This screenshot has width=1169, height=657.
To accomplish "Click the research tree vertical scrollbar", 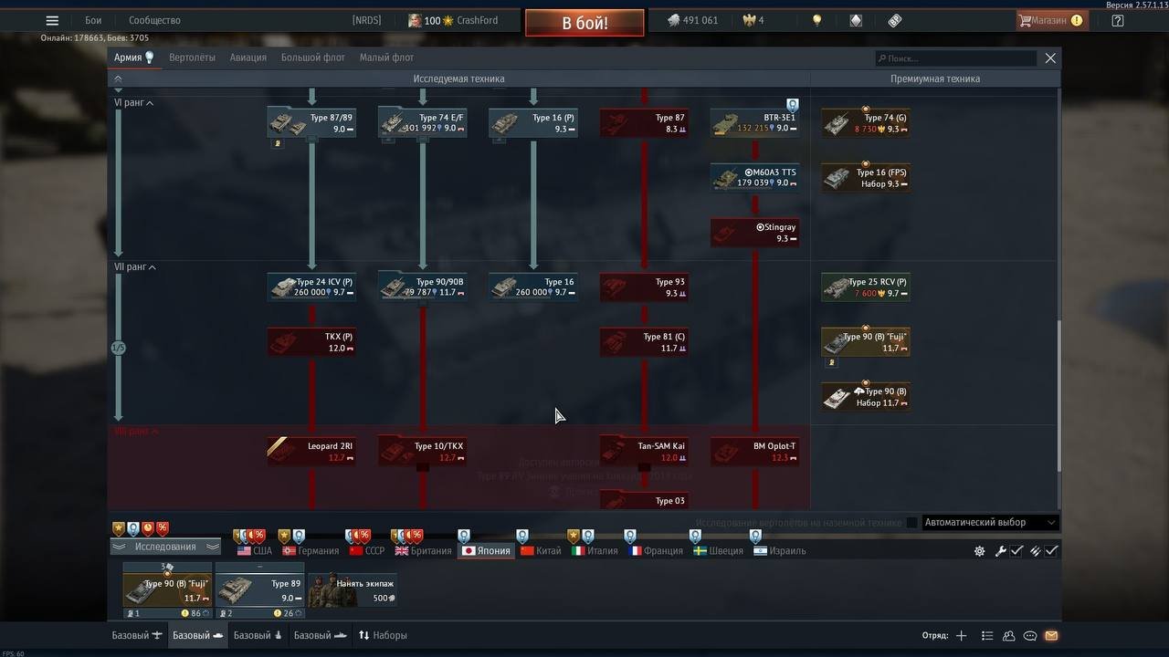I will [x=1058, y=397].
